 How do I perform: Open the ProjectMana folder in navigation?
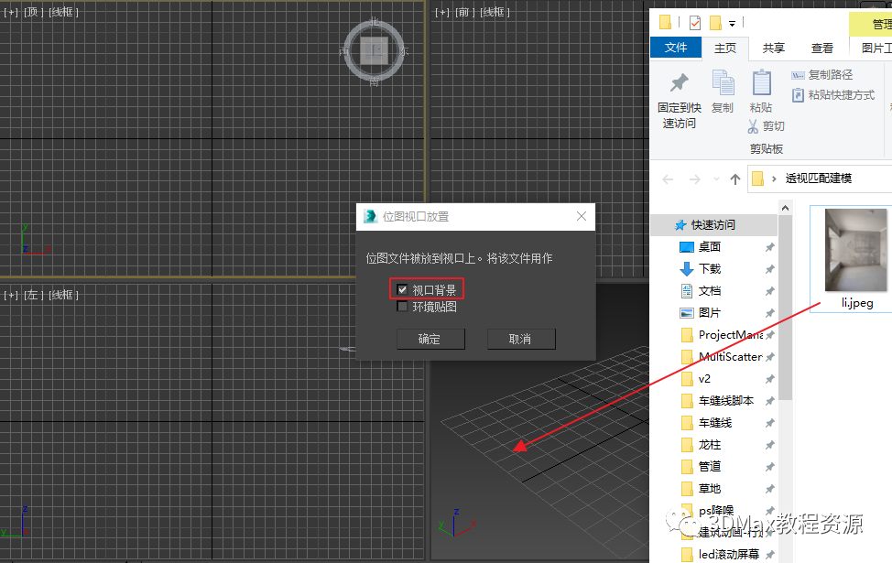click(731, 334)
